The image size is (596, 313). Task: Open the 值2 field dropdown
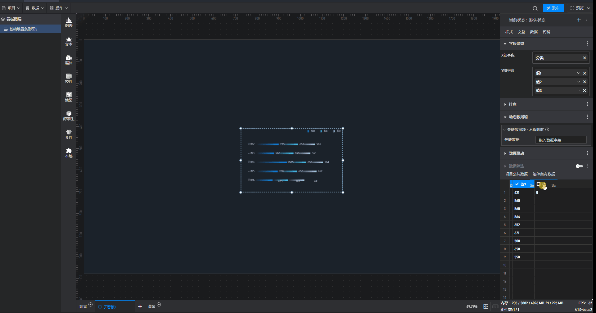click(579, 82)
